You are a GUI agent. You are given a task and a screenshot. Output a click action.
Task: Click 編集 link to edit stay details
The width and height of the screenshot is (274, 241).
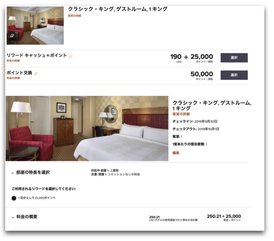pyautogui.click(x=176, y=153)
